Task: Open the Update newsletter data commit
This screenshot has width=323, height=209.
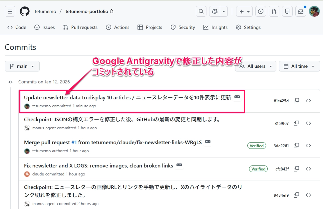Action: pyautogui.click(x=128, y=97)
